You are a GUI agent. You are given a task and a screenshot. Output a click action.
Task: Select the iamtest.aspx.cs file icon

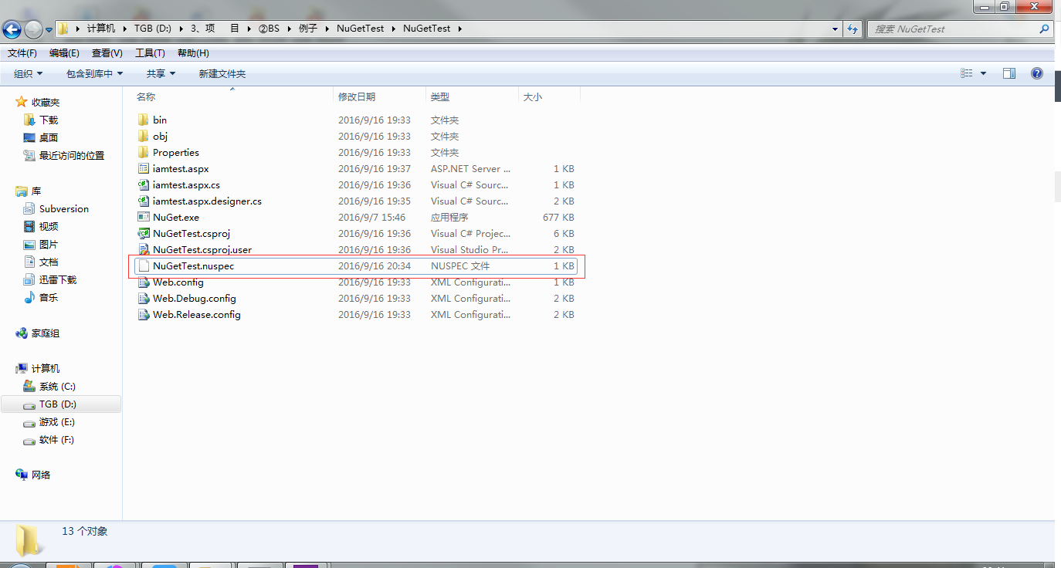coord(143,184)
